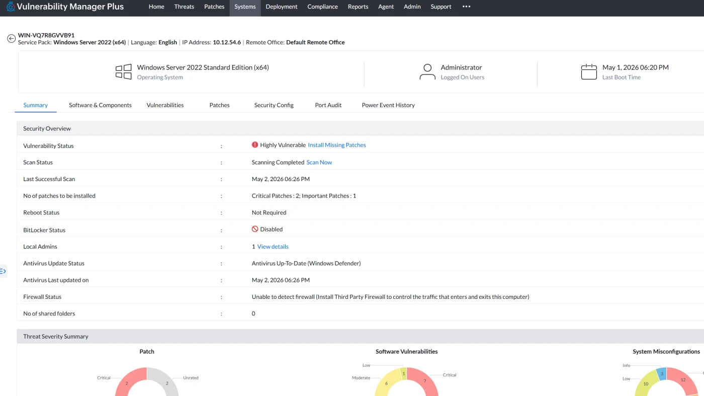Click the Moderate yellow segment of Software Vulnerabilities chart
Viewport: 704px width, 396px height.
tap(386, 383)
